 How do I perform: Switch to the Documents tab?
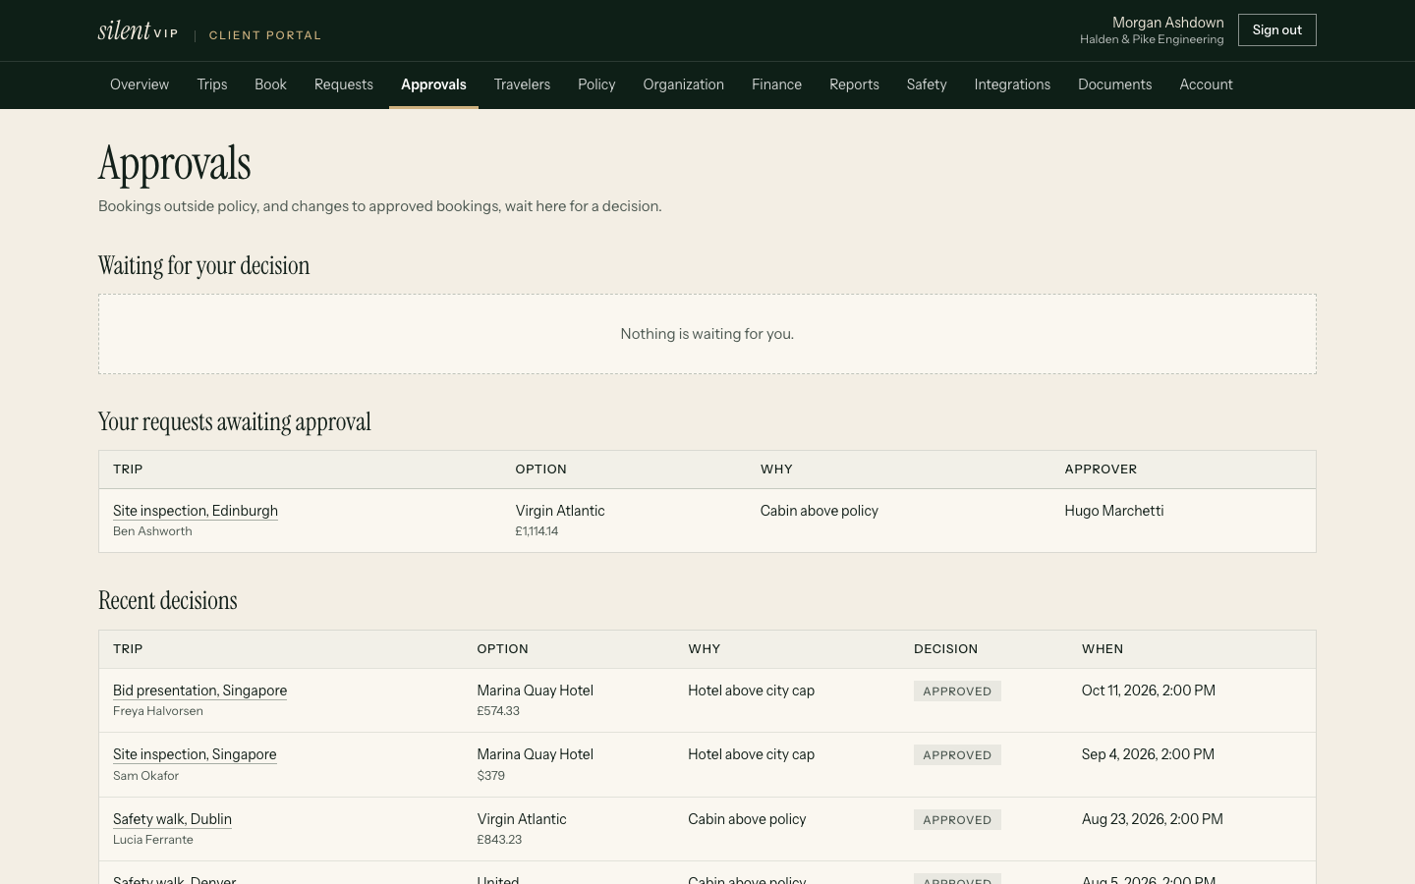[x=1114, y=84]
